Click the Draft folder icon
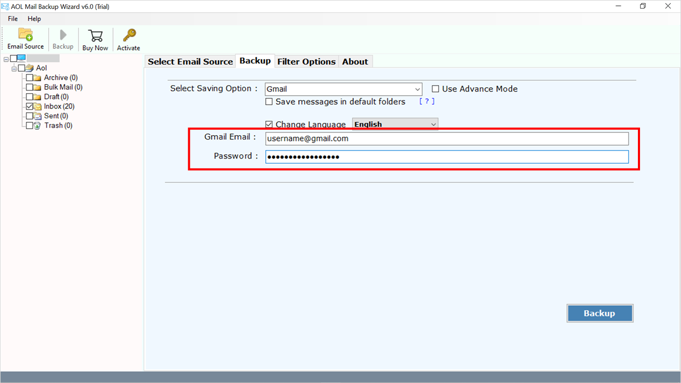Image resolution: width=681 pixels, height=383 pixels. click(37, 97)
